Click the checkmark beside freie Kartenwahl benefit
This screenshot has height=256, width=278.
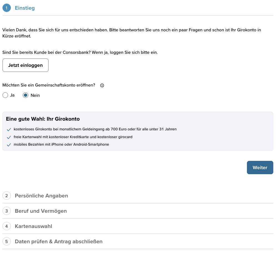(9, 137)
